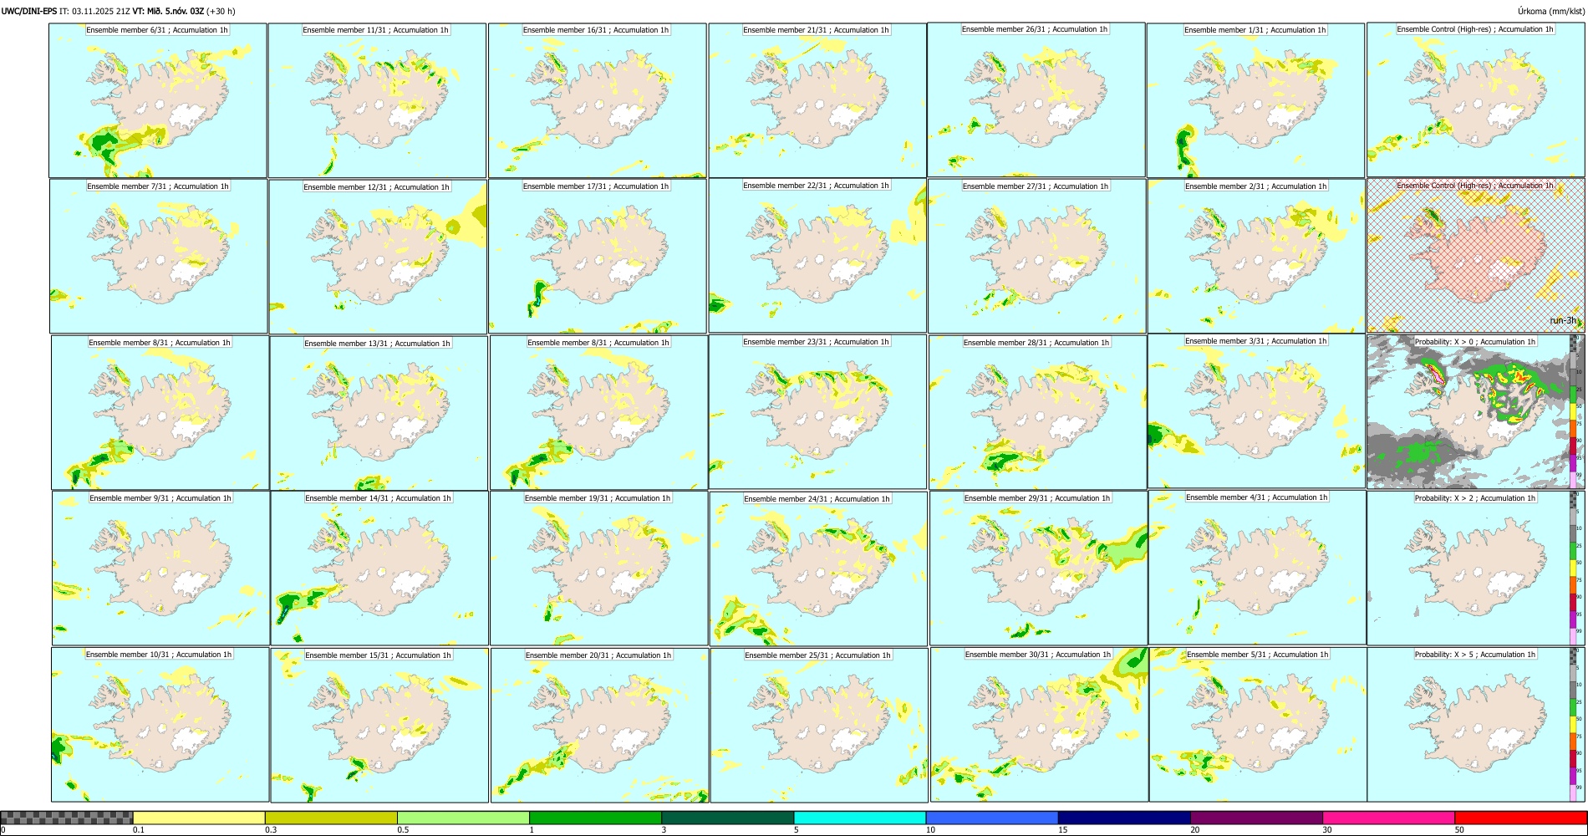View the Ensemble member 22/31 map

click(x=817, y=256)
